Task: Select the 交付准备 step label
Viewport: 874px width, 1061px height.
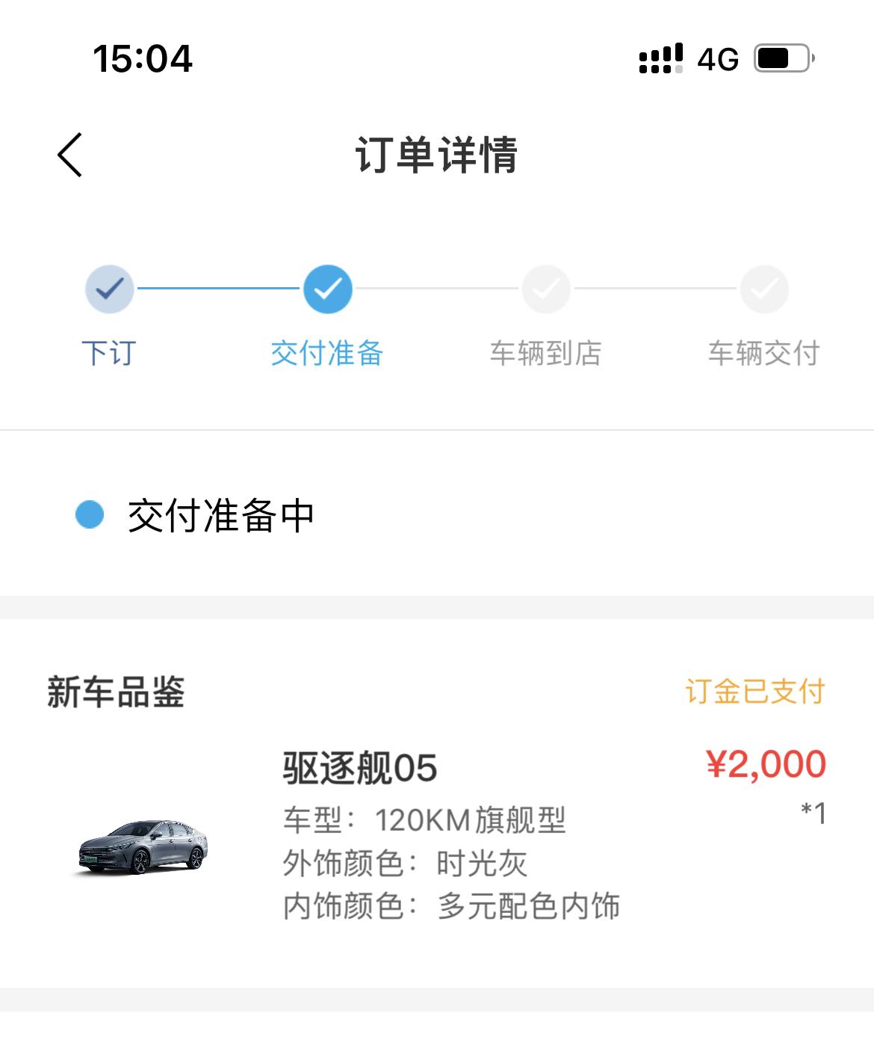Action: [x=327, y=353]
